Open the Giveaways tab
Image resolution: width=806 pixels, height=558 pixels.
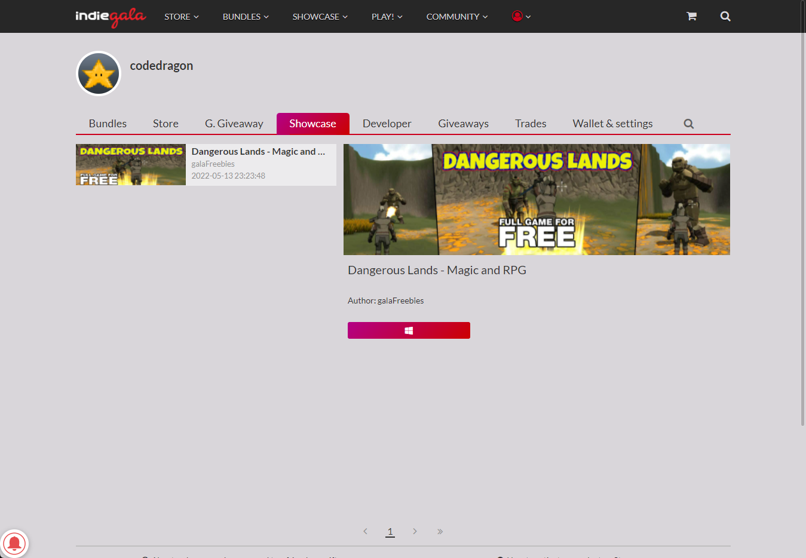tap(463, 124)
